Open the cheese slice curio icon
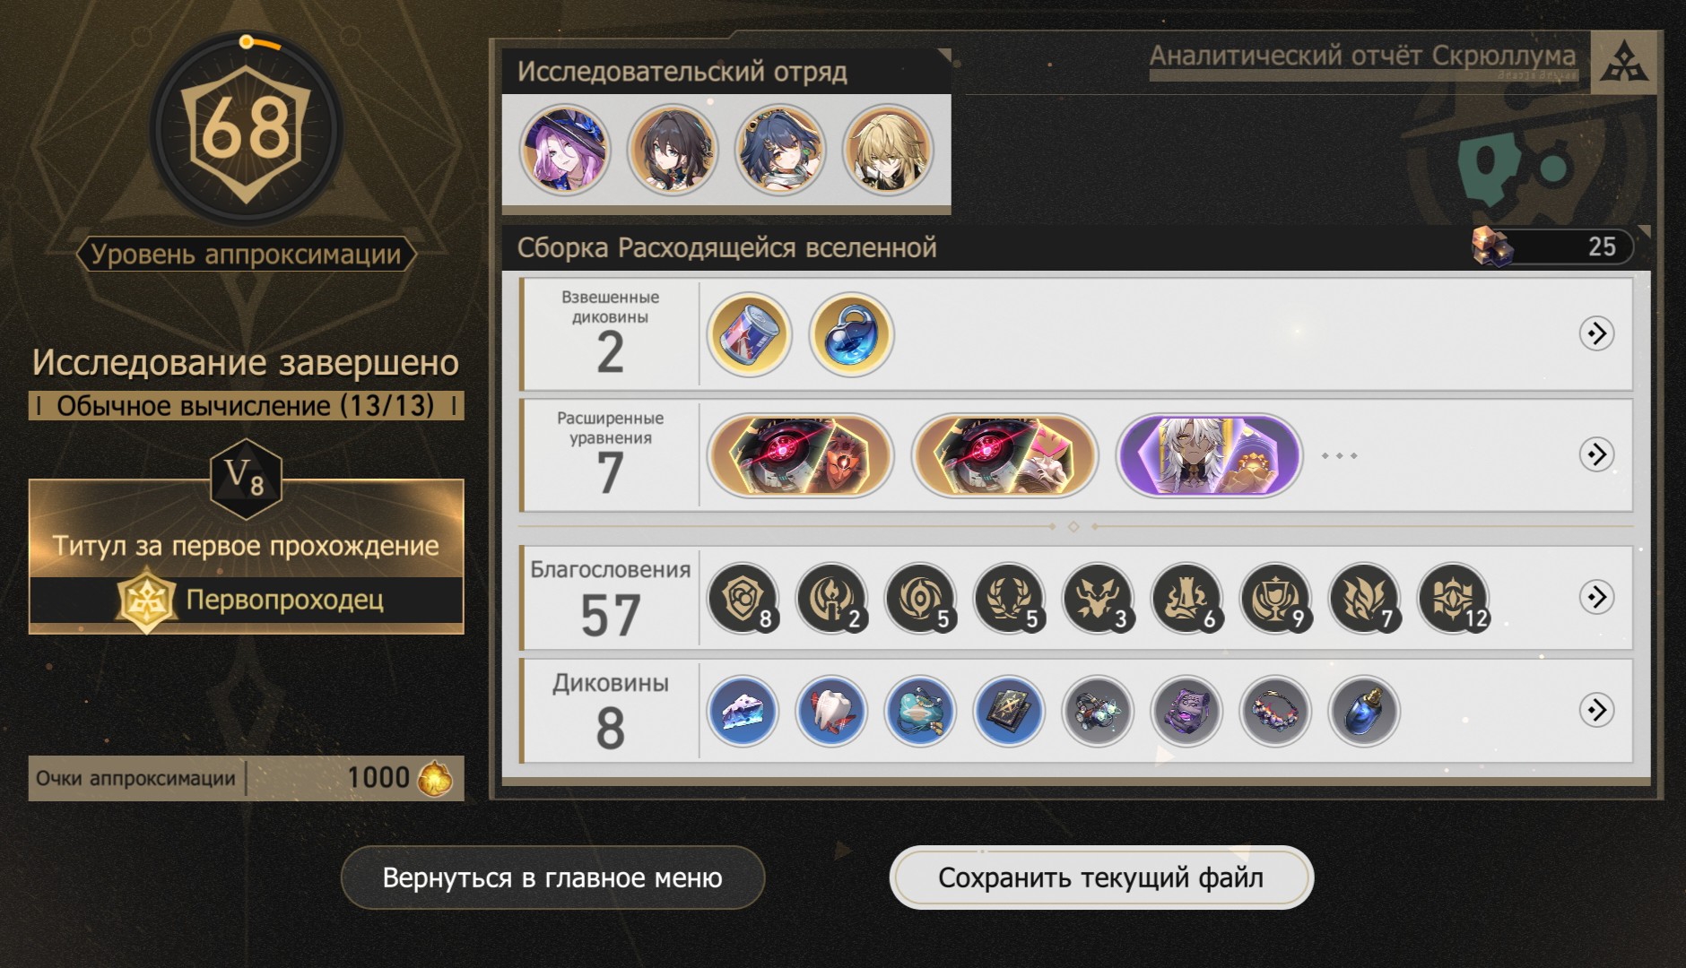Viewport: 1686px width, 968px height. click(742, 711)
